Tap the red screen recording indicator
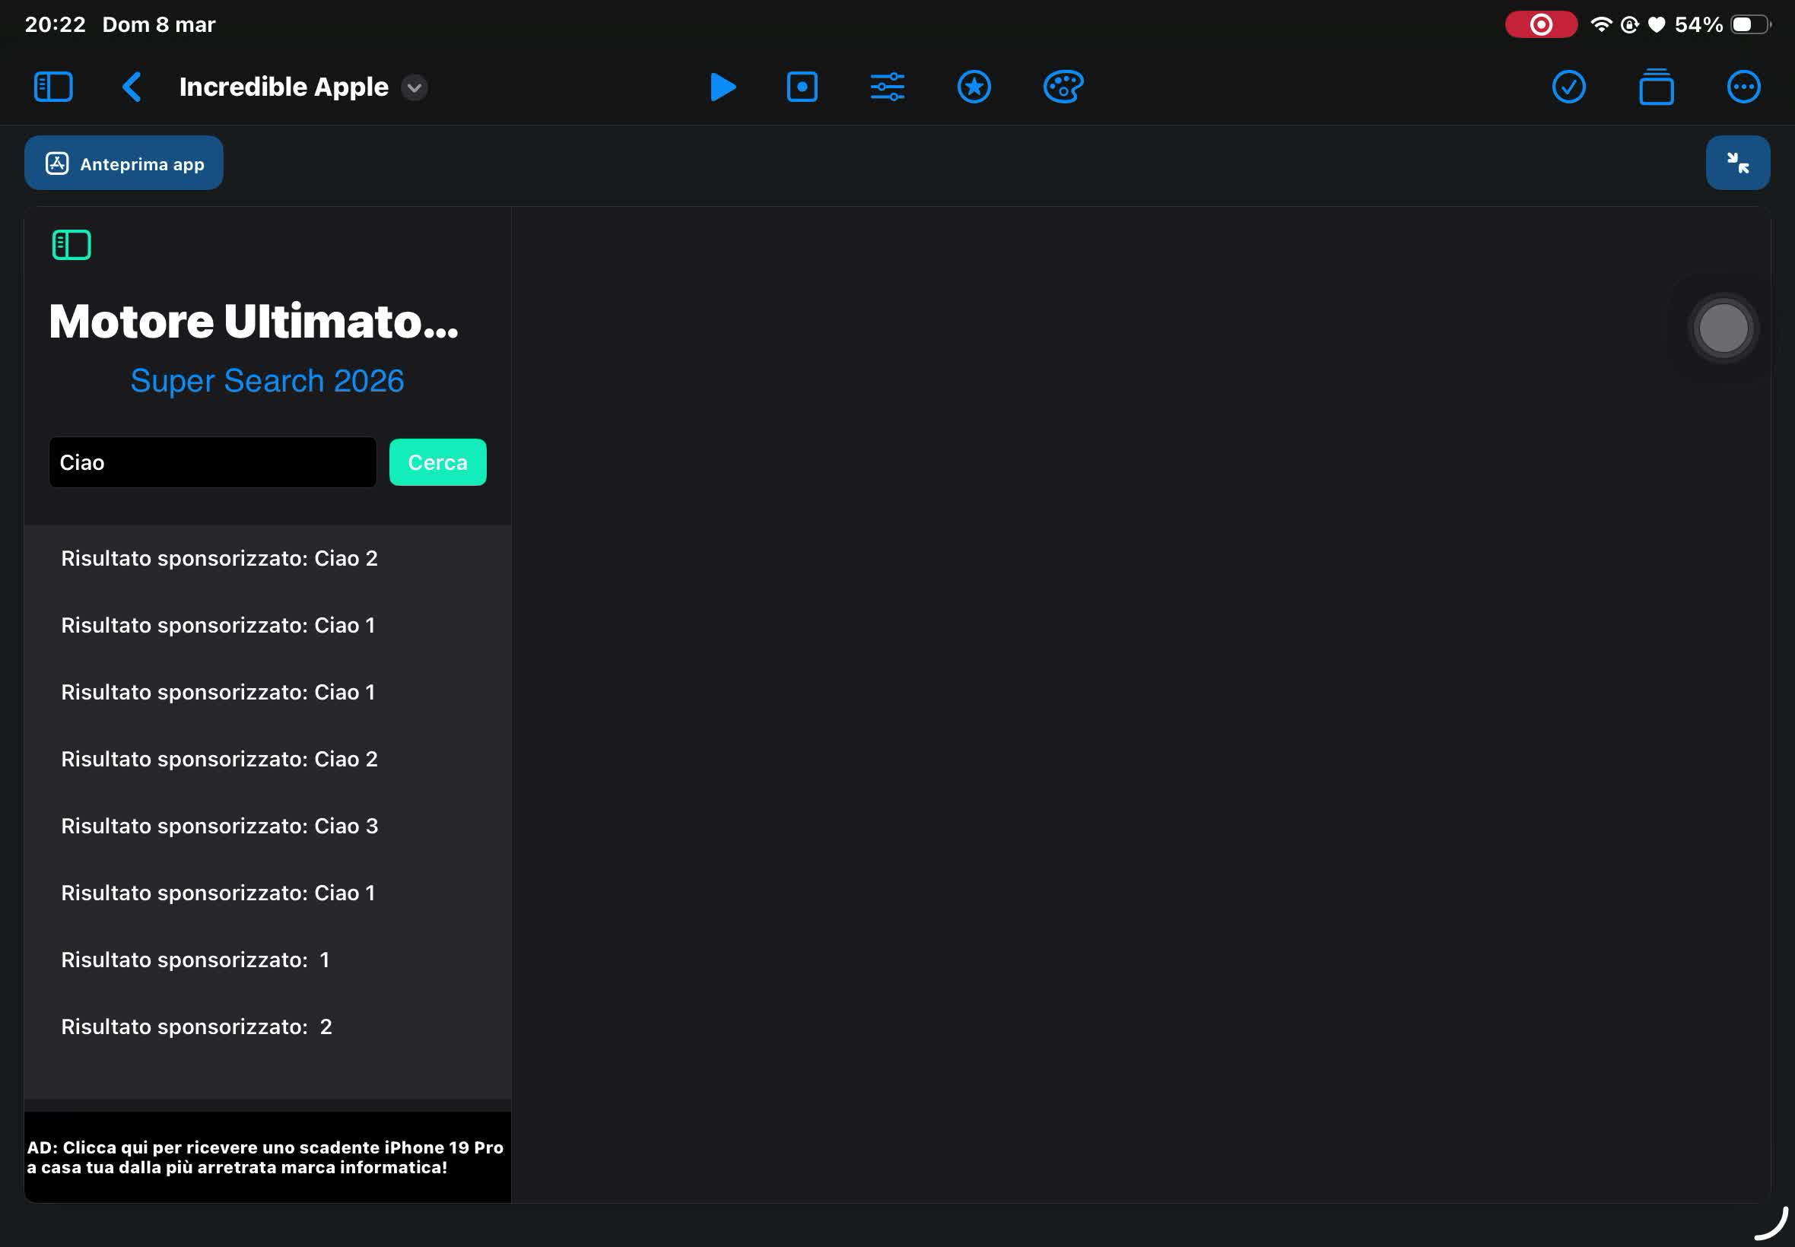 coord(1540,25)
